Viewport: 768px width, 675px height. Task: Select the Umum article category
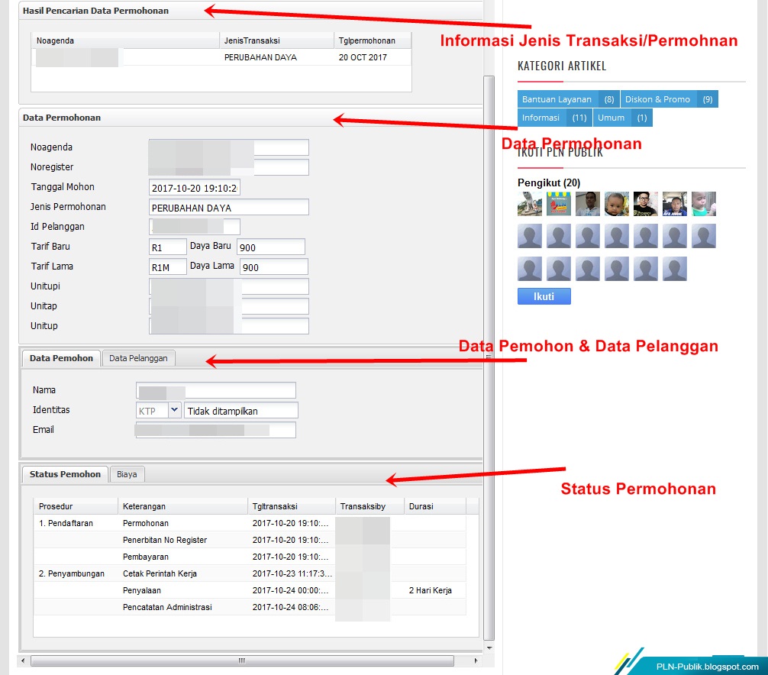click(611, 117)
